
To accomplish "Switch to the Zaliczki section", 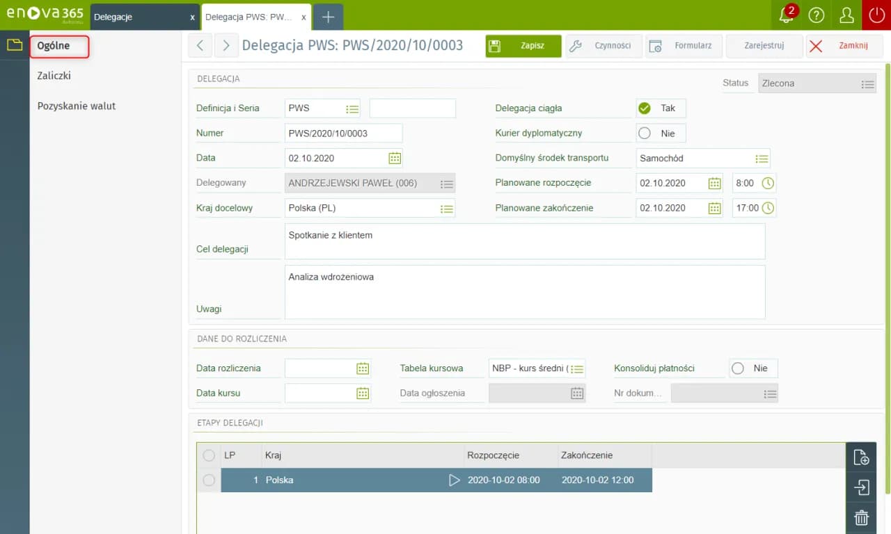I will (x=54, y=76).
